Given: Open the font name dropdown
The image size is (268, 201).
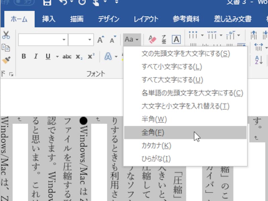Looking at the screenshot, I should 65,40.
